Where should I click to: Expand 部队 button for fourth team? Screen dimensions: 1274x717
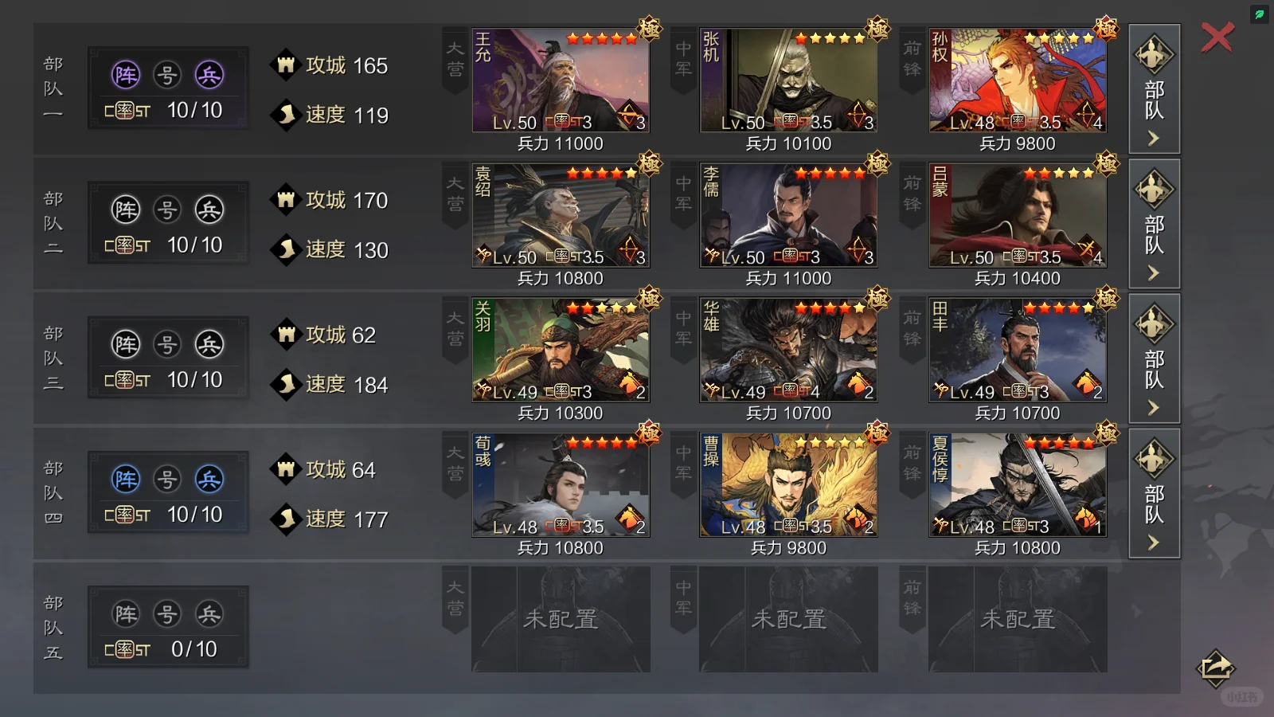(1155, 492)
